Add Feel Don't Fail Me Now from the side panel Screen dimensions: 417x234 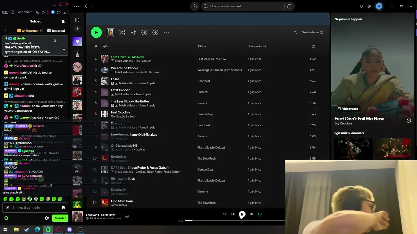pyautogui.click(x=409, y=121)
